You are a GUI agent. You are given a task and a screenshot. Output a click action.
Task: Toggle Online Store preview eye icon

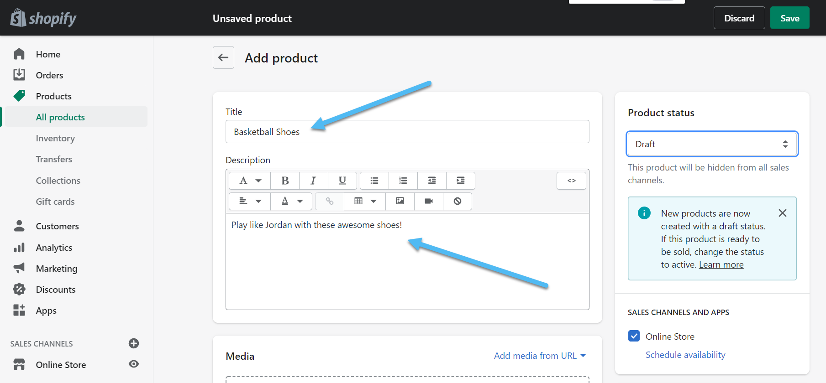[134, 364]
